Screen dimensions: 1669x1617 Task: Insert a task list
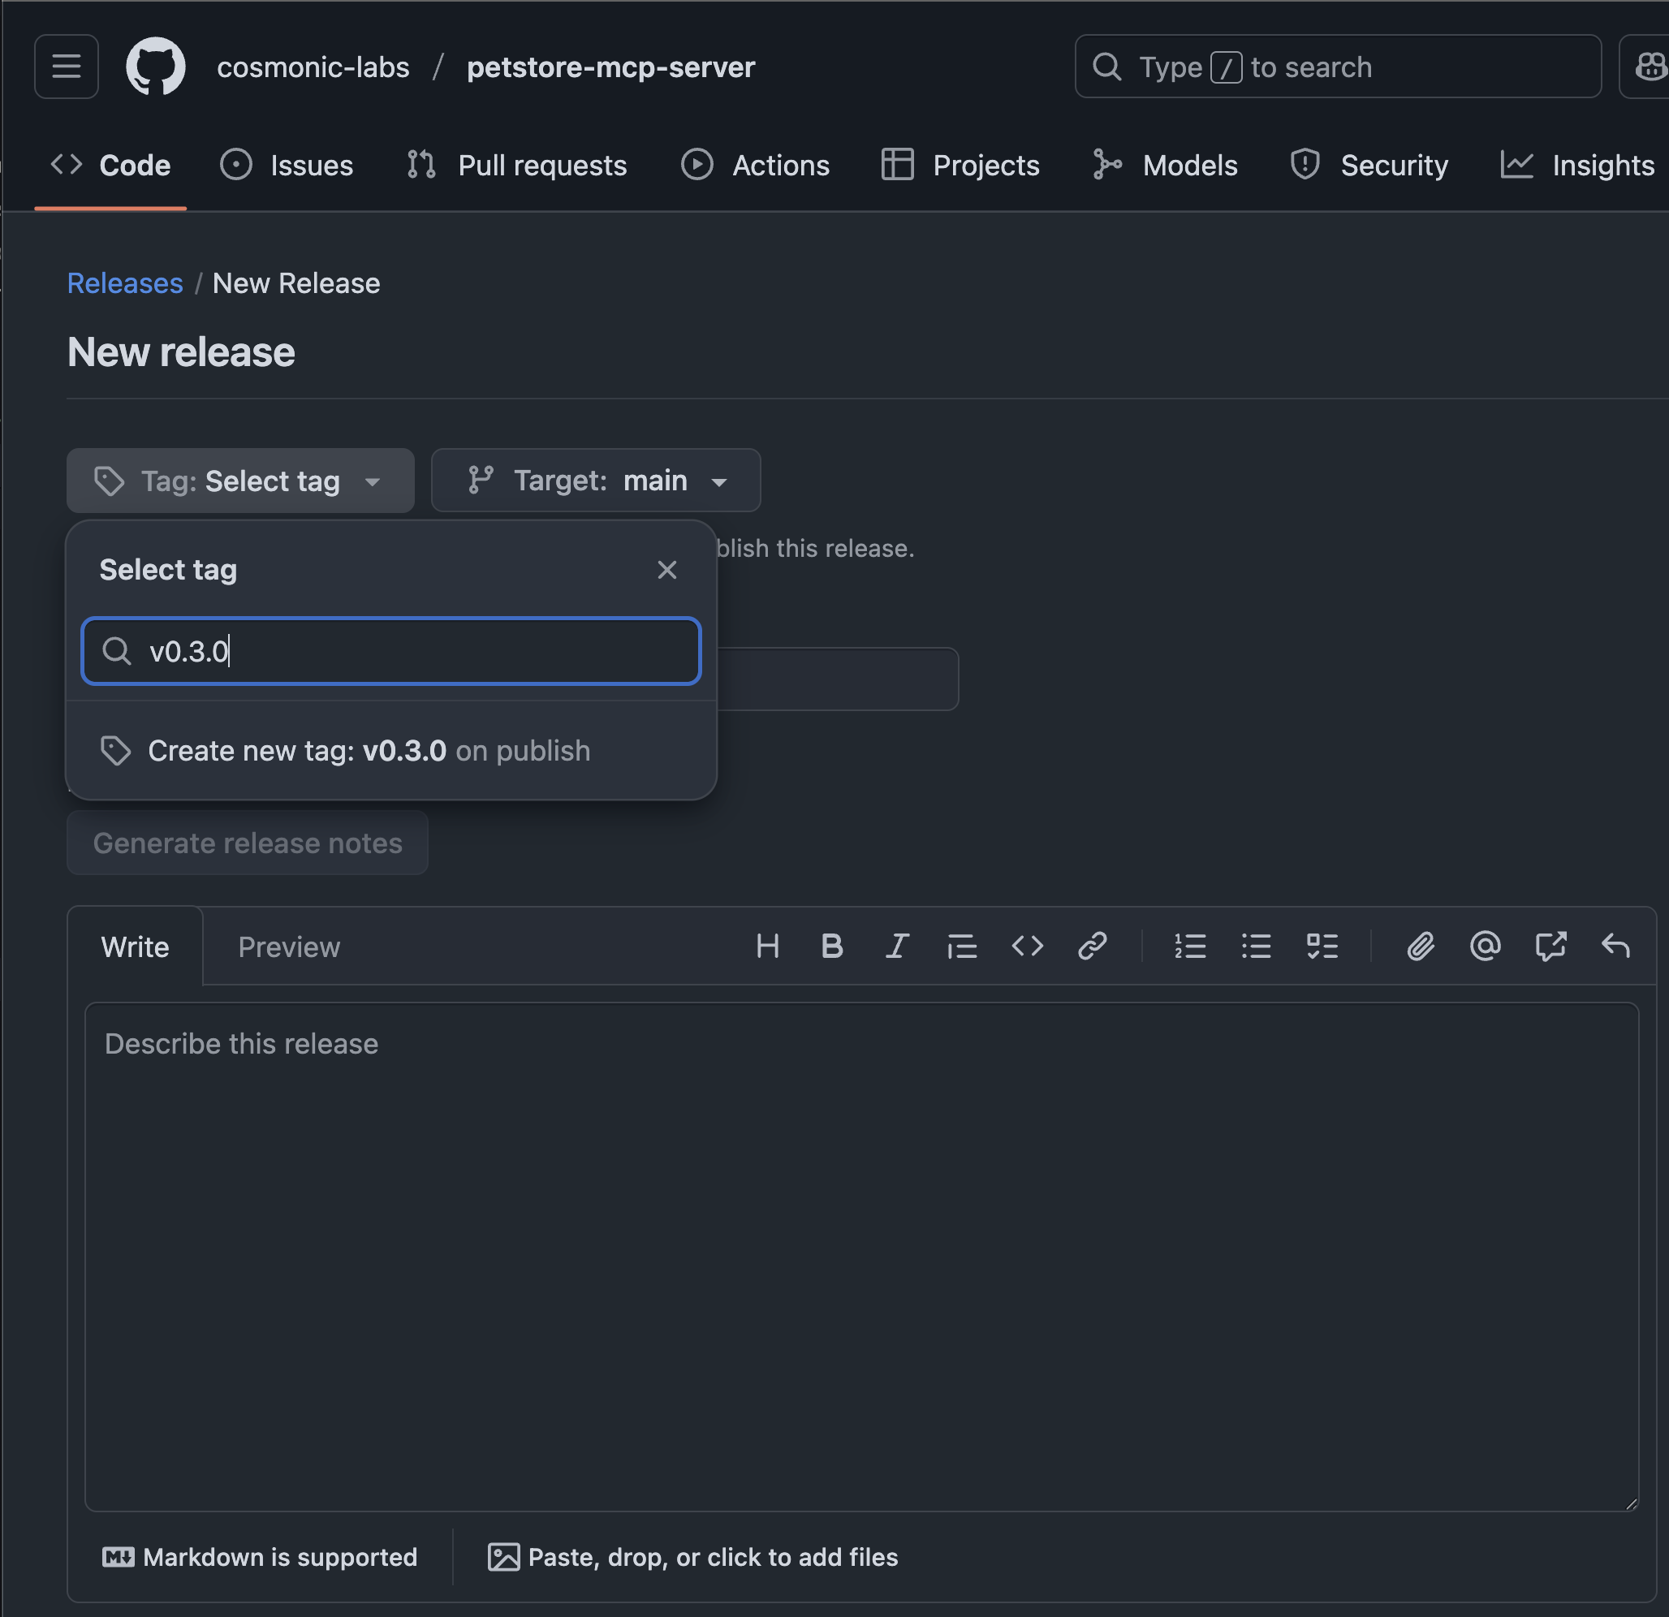(1322, 946)
